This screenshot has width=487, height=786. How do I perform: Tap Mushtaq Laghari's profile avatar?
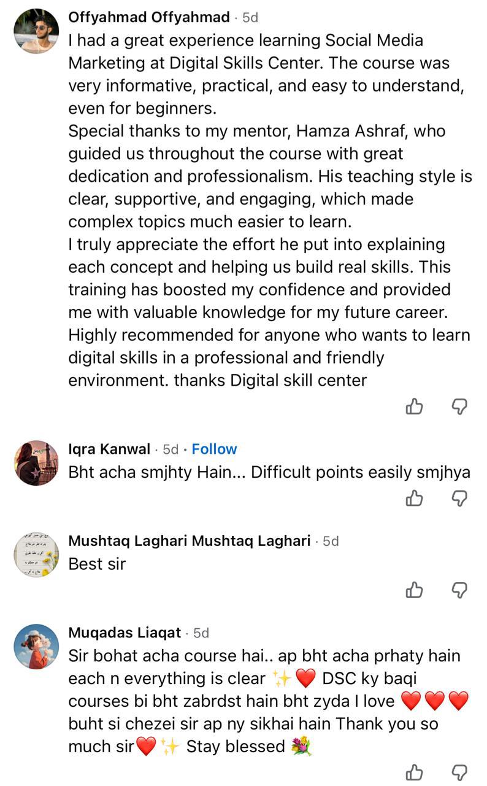pos(36,554)
